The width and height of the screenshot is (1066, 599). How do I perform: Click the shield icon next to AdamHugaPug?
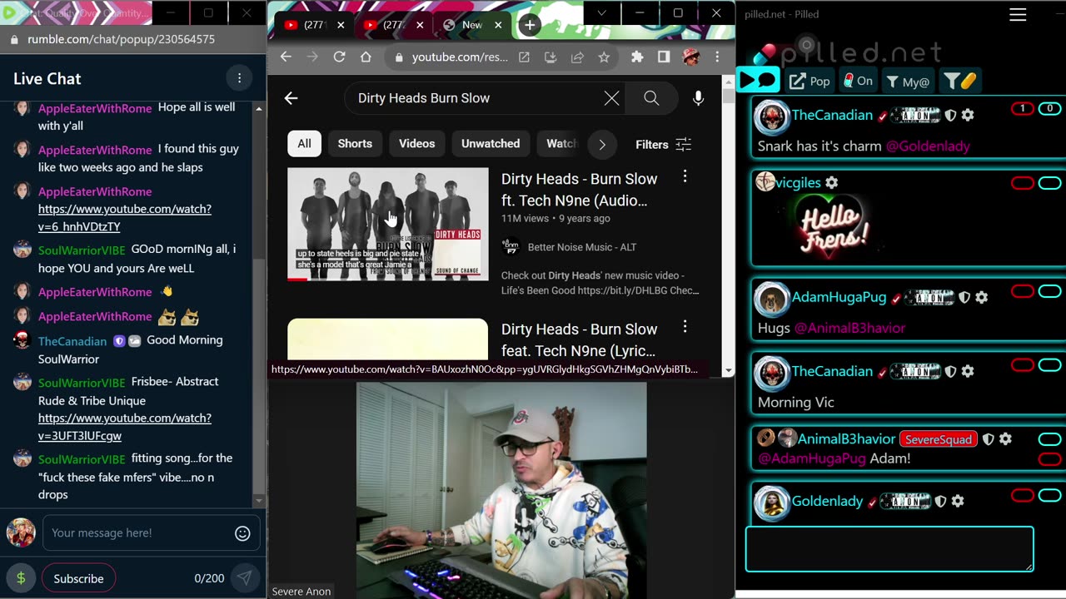964,297
